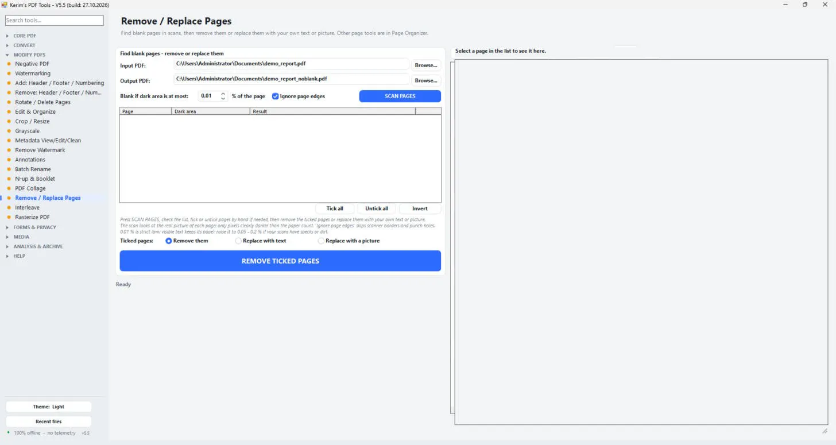This screenshot has height=445, width=836.
Task: Open the Rasterize PDF tool
Action: [x=33, y=217]
